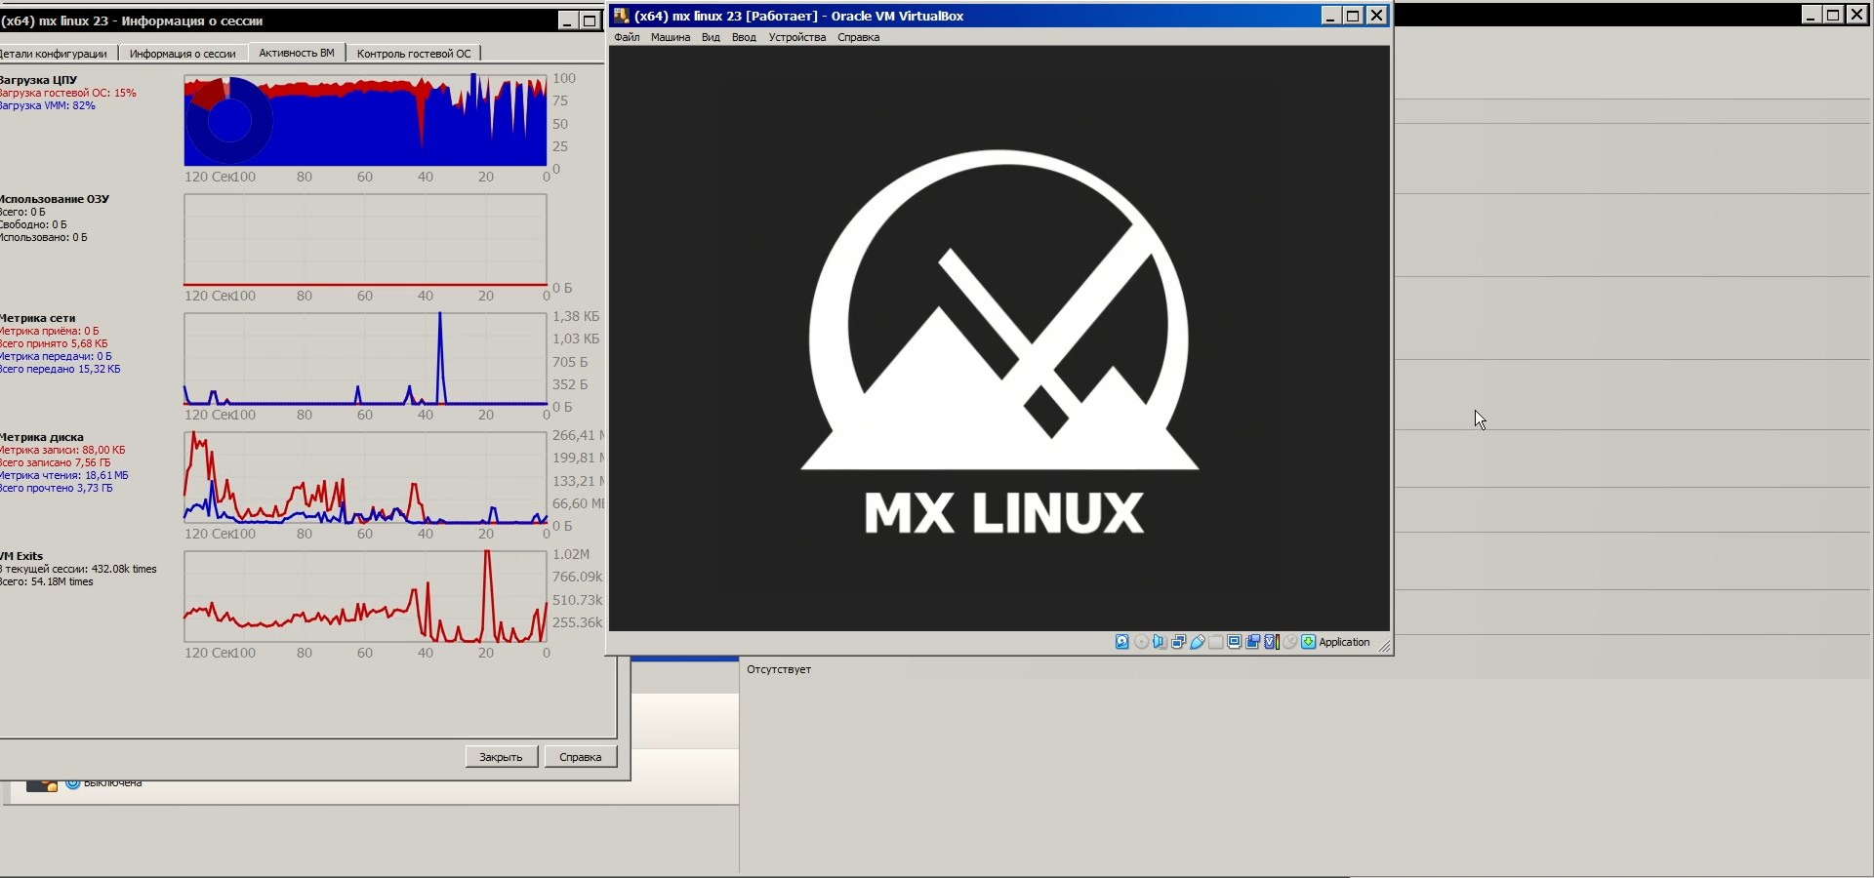This screenshot has width=1874, height=878.
Task: Click the hard disk activity indicator in the VM status bar
Action: [1122, 642]
